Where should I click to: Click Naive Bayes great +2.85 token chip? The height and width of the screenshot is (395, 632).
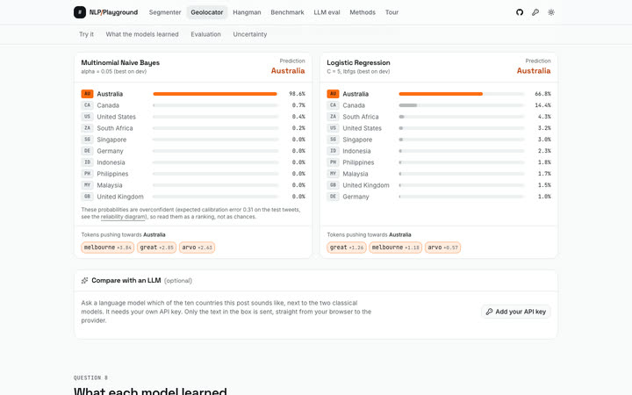[157, 248]
